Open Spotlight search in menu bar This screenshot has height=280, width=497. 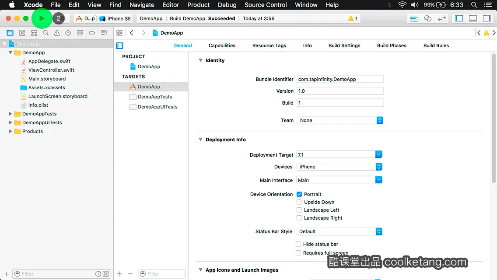point(474,5)
